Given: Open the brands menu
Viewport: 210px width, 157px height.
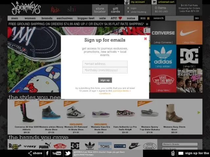Looking at the screenshot, I should pyautogui.click(x=47, y=18).
